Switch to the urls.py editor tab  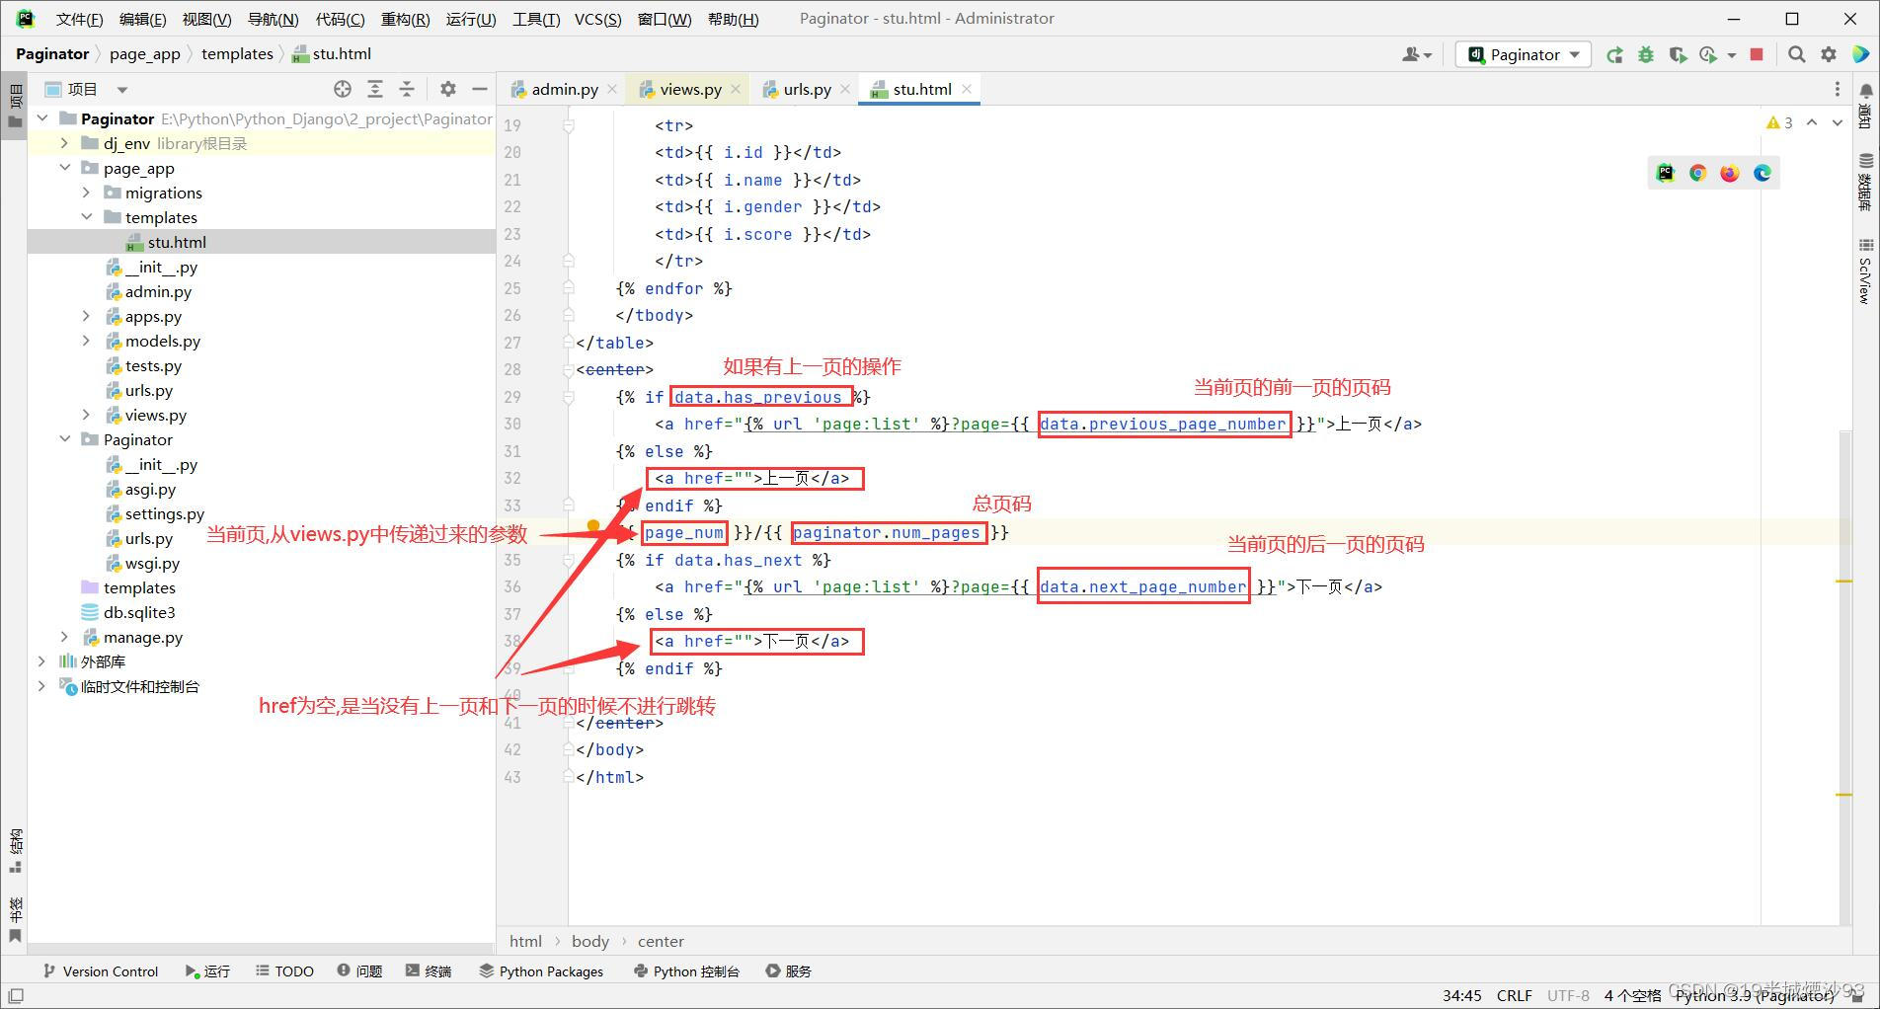click(x=807, y=89)
